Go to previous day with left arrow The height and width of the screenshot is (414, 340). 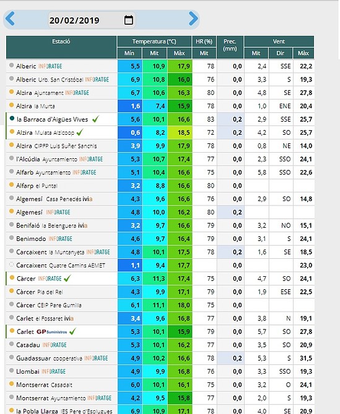click(x=10, y=19)
